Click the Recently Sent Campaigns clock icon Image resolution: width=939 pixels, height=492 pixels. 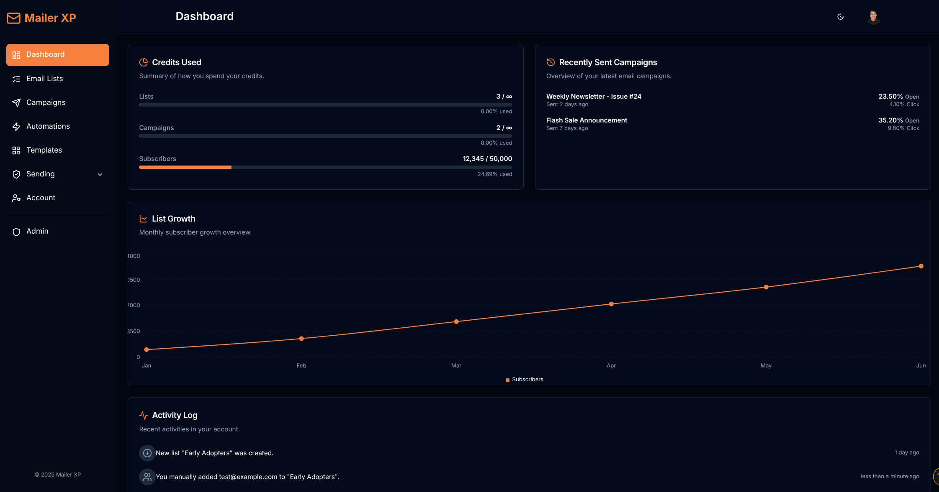551,62
